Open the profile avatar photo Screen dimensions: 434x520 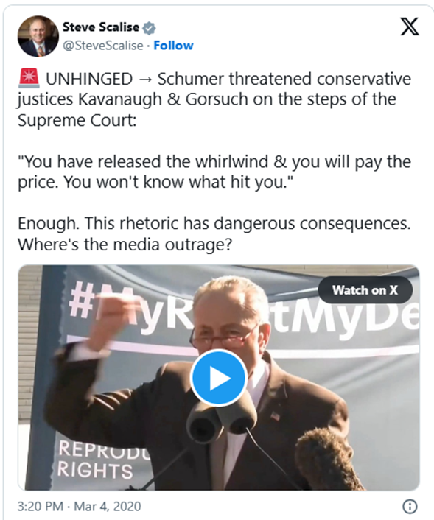coord(38,36)
